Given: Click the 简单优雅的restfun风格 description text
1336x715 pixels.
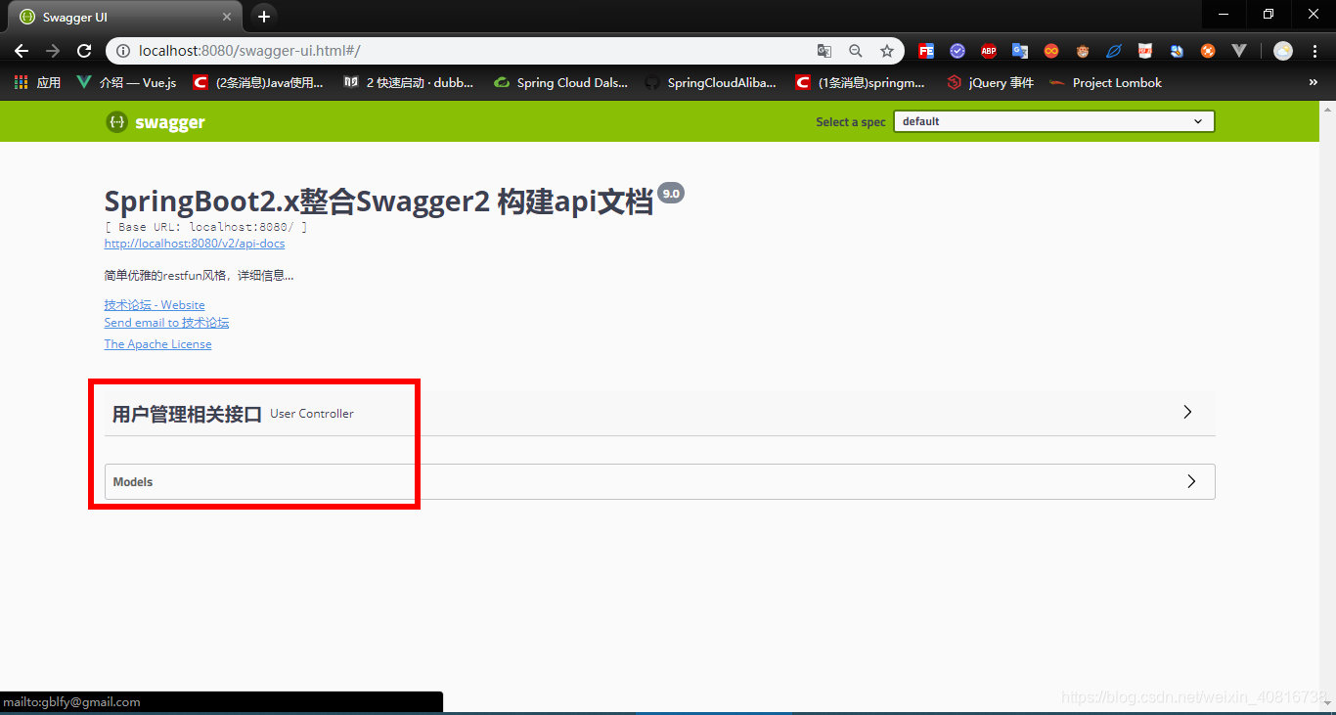Looking at the screenshot, I should click(199, 276).
